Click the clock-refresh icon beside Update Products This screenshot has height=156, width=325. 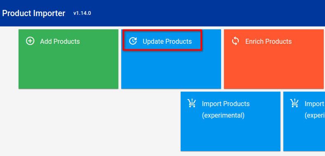pyautogui.click(x=133, y=41)
